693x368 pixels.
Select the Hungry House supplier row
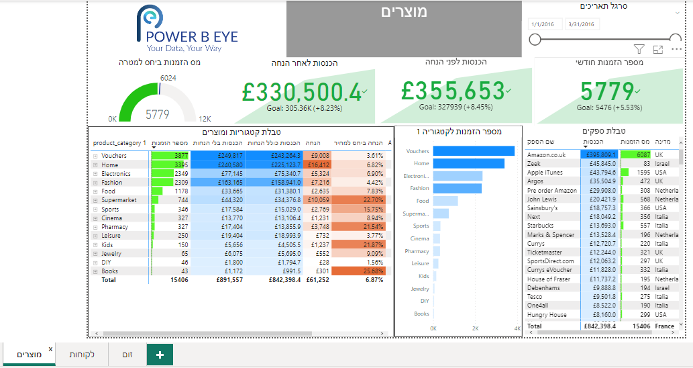(x=602, y=315)
